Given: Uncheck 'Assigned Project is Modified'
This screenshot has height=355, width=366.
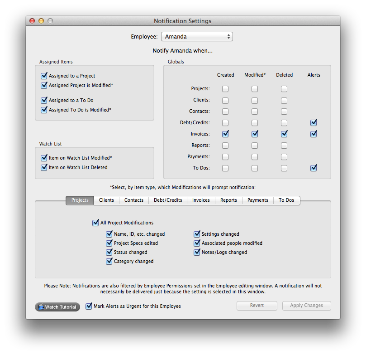Looking at the screenshot, I should (44, 85).
